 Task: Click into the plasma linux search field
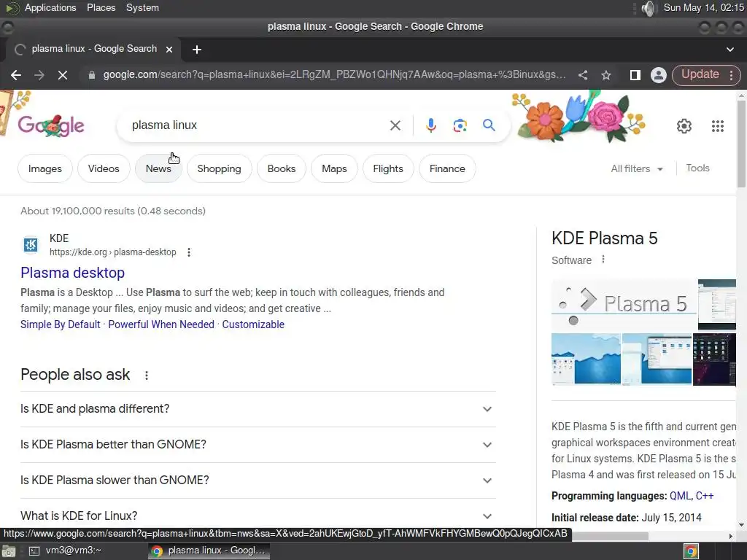pos(258,125)
